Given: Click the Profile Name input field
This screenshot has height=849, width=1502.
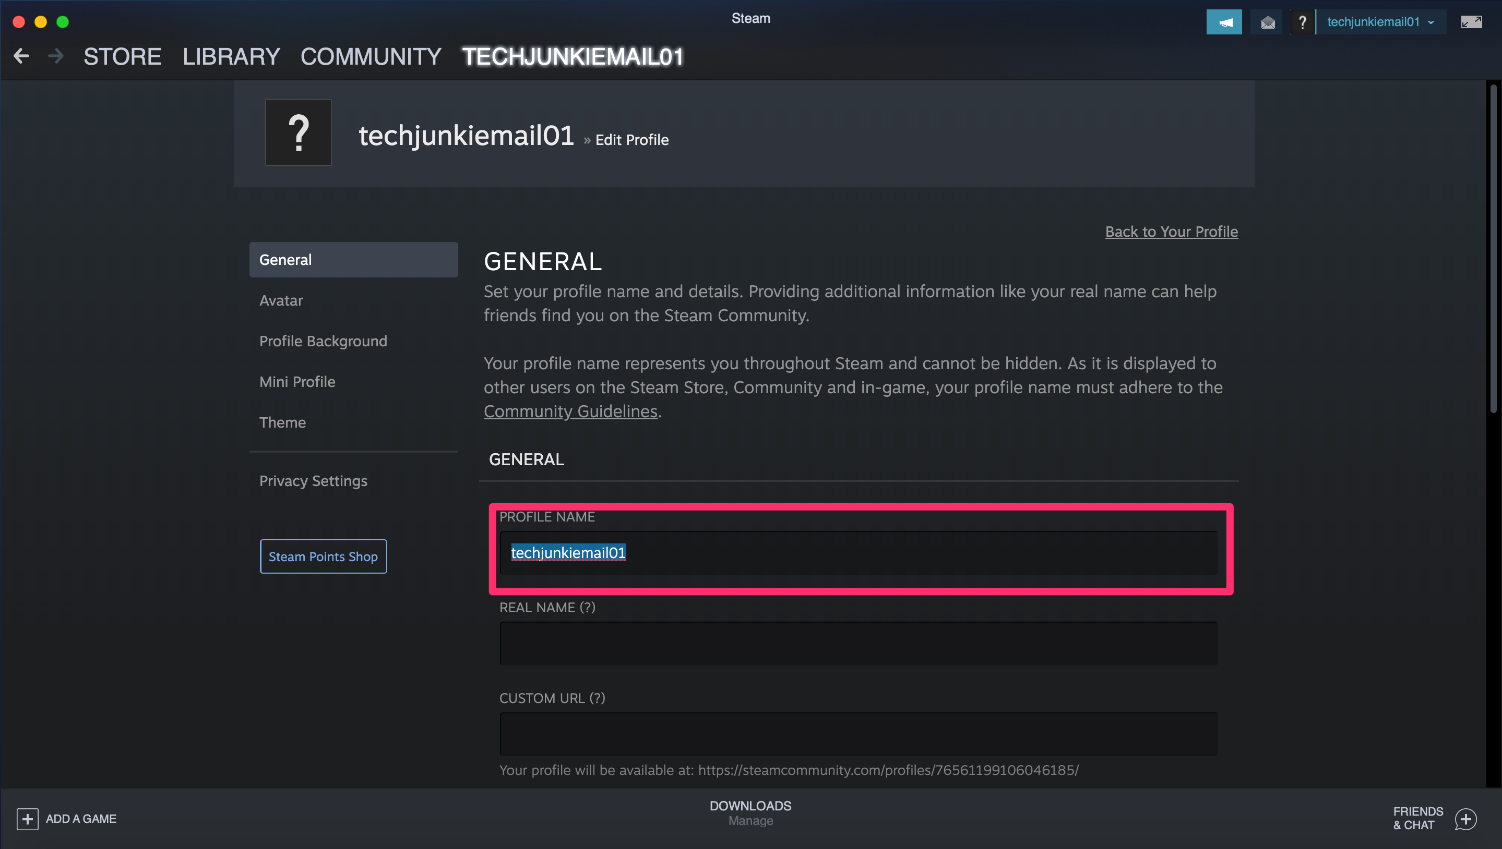Looking at the screenshot, I should click(861, 552).
